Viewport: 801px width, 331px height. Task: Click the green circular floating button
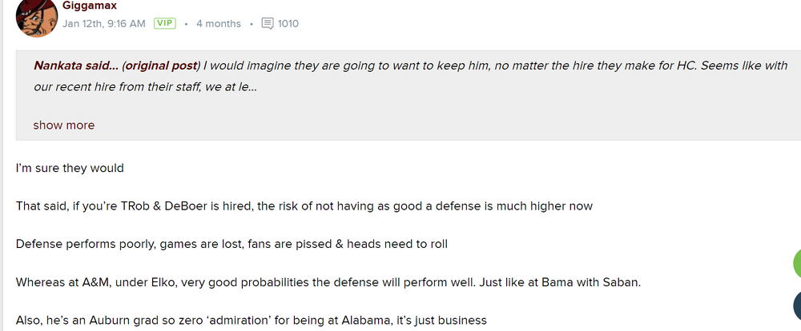[x=796, y=263]
